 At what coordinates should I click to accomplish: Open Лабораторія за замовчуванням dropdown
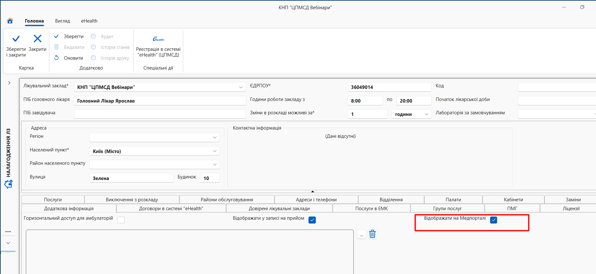click(557, 114)
